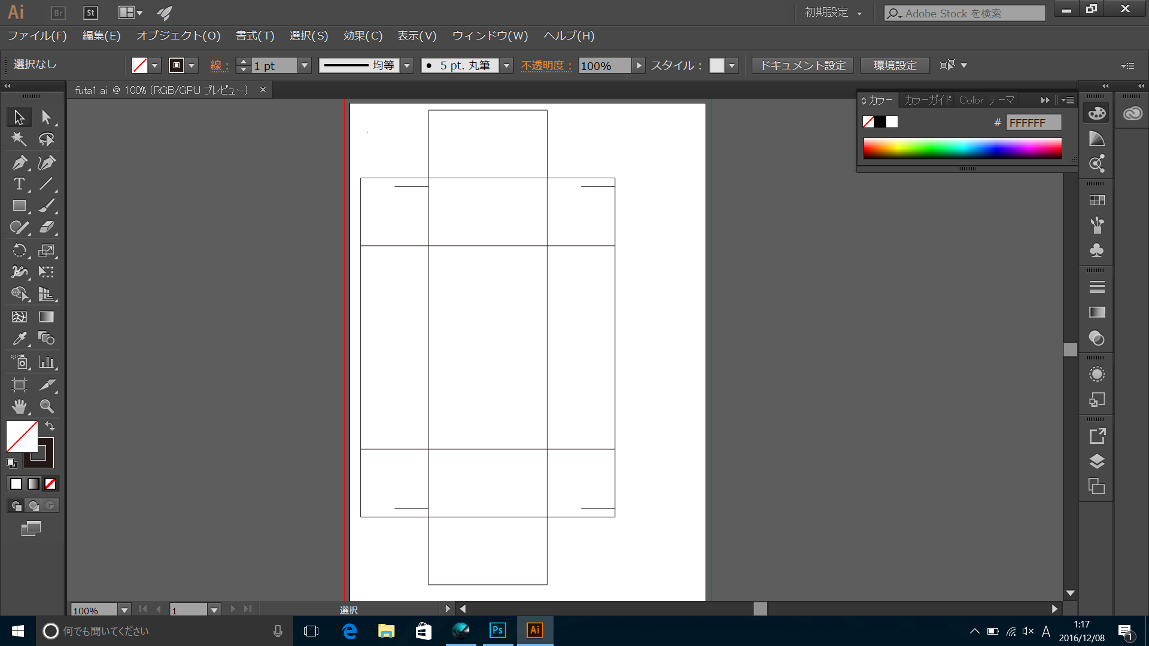The width and height of the screenshot is (1149, 646).
Task: Set paint mode to None
Action: click(x=50, y=484)
